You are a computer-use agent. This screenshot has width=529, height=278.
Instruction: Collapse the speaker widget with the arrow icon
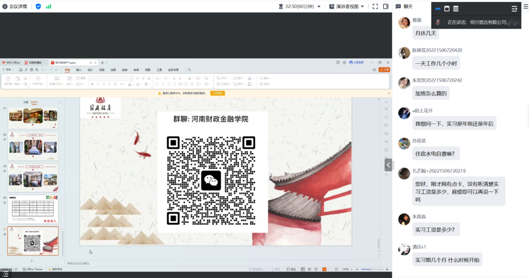coord(514,8)
